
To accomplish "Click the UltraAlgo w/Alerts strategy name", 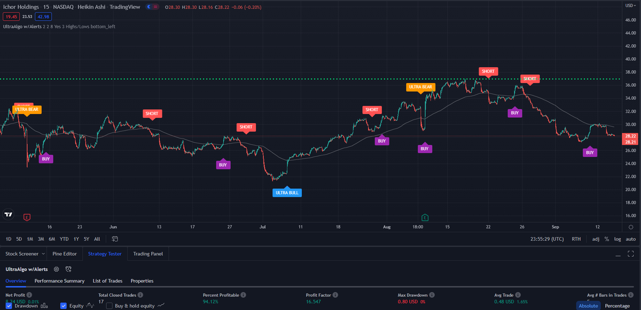I will pyautogui.click(x=26, y=270).
